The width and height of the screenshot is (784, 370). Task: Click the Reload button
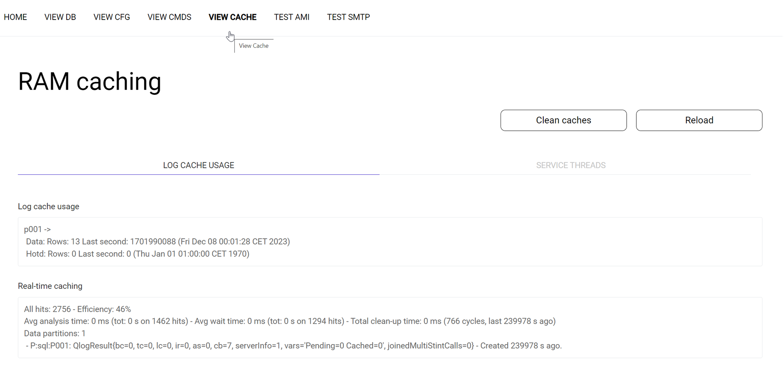pyautogui.click(x=699, y=120)
